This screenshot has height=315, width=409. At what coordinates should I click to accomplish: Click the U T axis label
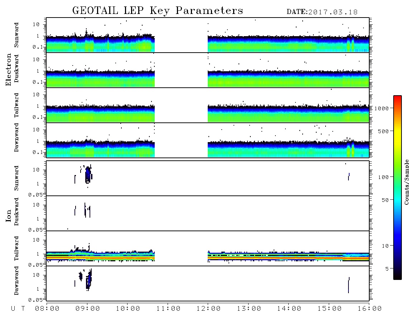tap(18, 309)
